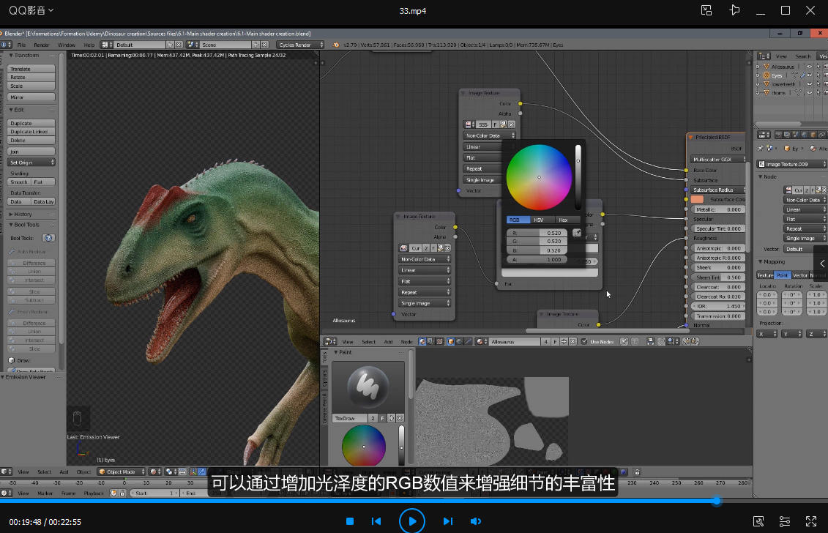Click the R value field showing 0.520

(x=537, y=233)
